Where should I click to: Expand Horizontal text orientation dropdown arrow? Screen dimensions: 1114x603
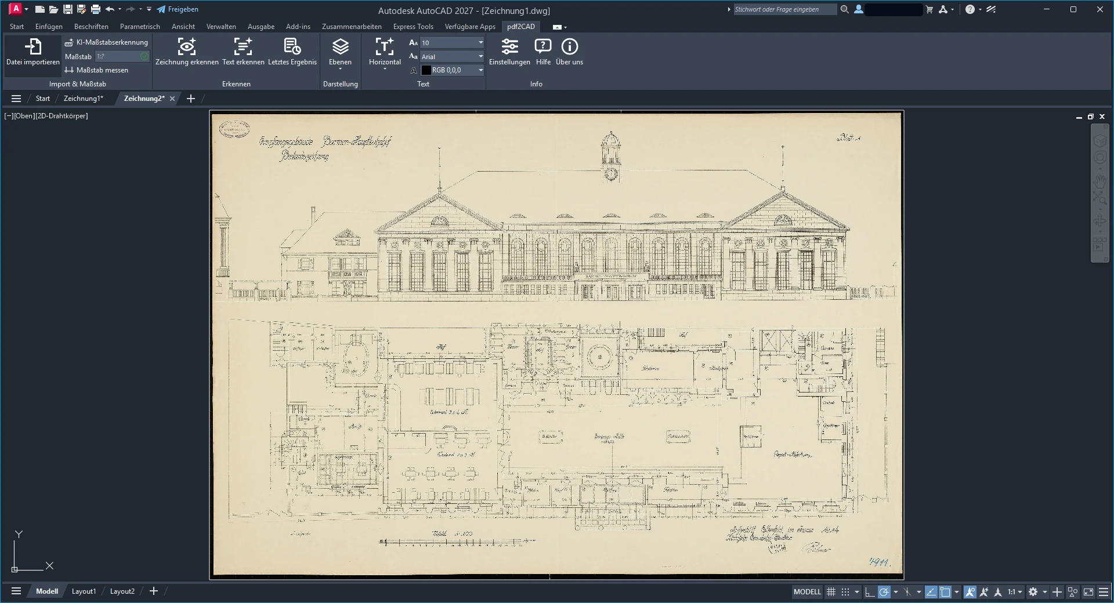point(385,70)
